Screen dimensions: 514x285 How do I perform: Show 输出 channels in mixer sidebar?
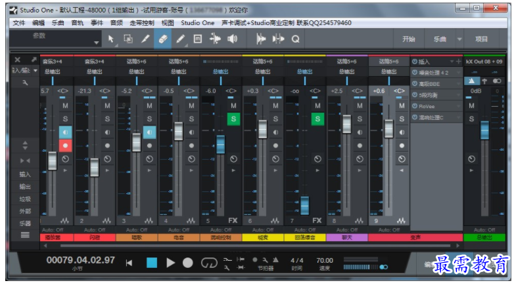(x=25, y=187)
